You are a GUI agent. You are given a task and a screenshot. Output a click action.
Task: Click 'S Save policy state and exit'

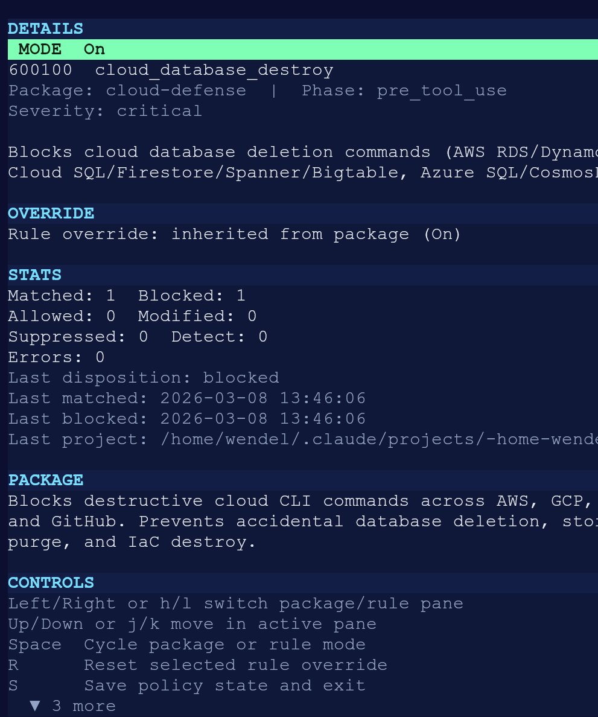[187, 686]
